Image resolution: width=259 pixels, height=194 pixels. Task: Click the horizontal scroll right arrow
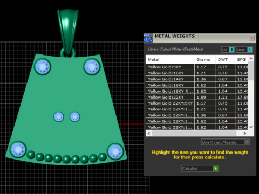pos(244,133)
